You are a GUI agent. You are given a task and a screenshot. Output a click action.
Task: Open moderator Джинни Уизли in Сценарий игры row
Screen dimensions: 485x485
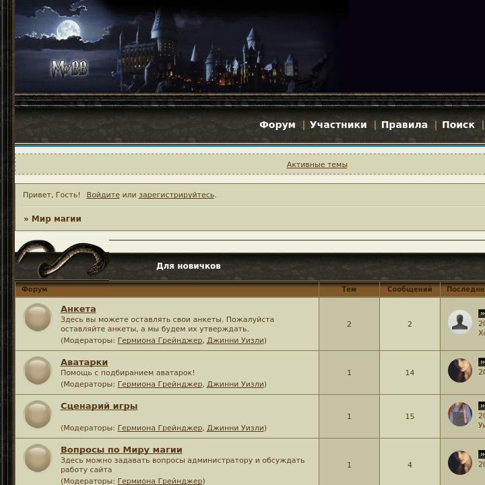click(235, 428)
